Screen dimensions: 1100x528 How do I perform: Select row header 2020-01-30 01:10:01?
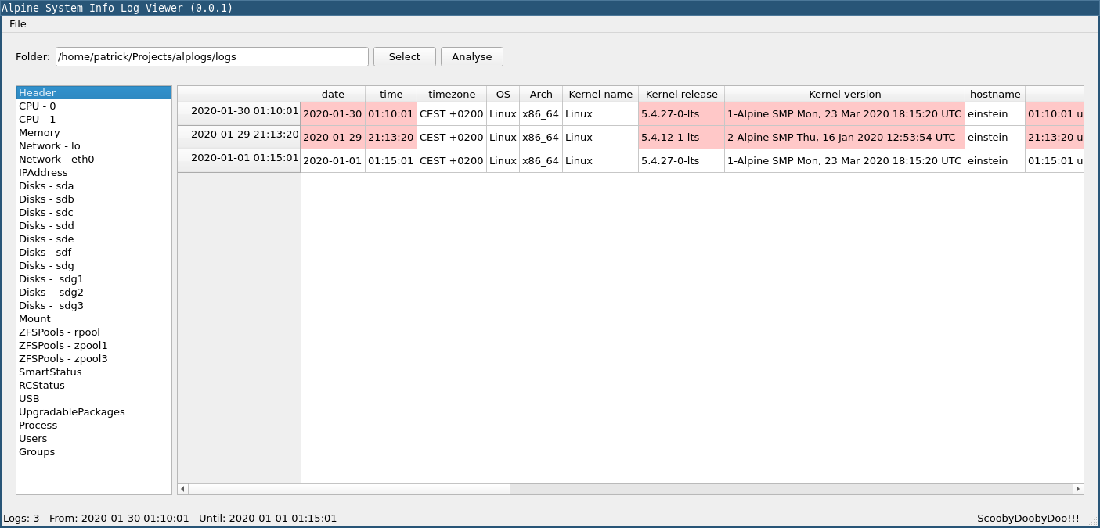tap(240, 114)
